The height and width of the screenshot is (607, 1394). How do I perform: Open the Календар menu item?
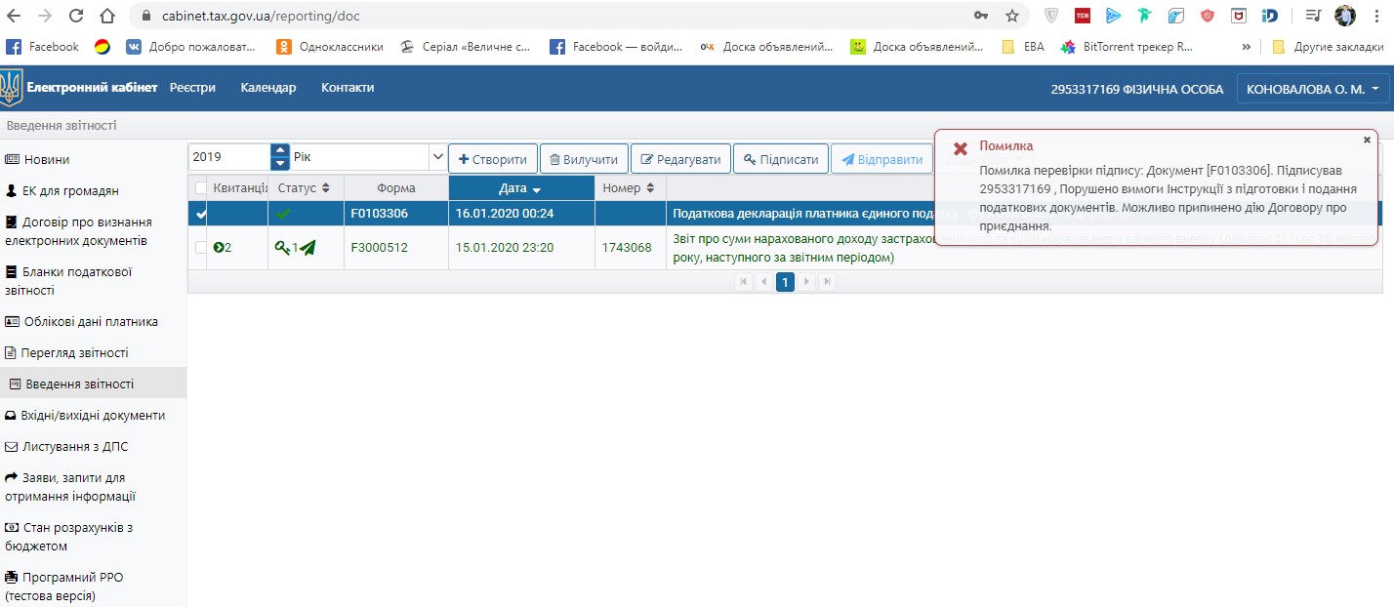268,88
